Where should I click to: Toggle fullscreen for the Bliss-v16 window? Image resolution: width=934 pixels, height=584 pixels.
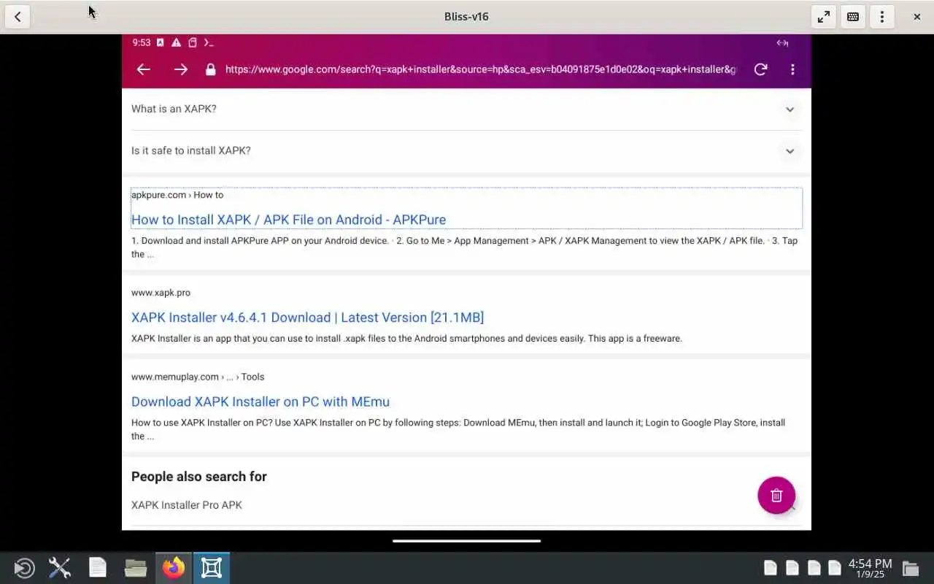tap(824, 17)
